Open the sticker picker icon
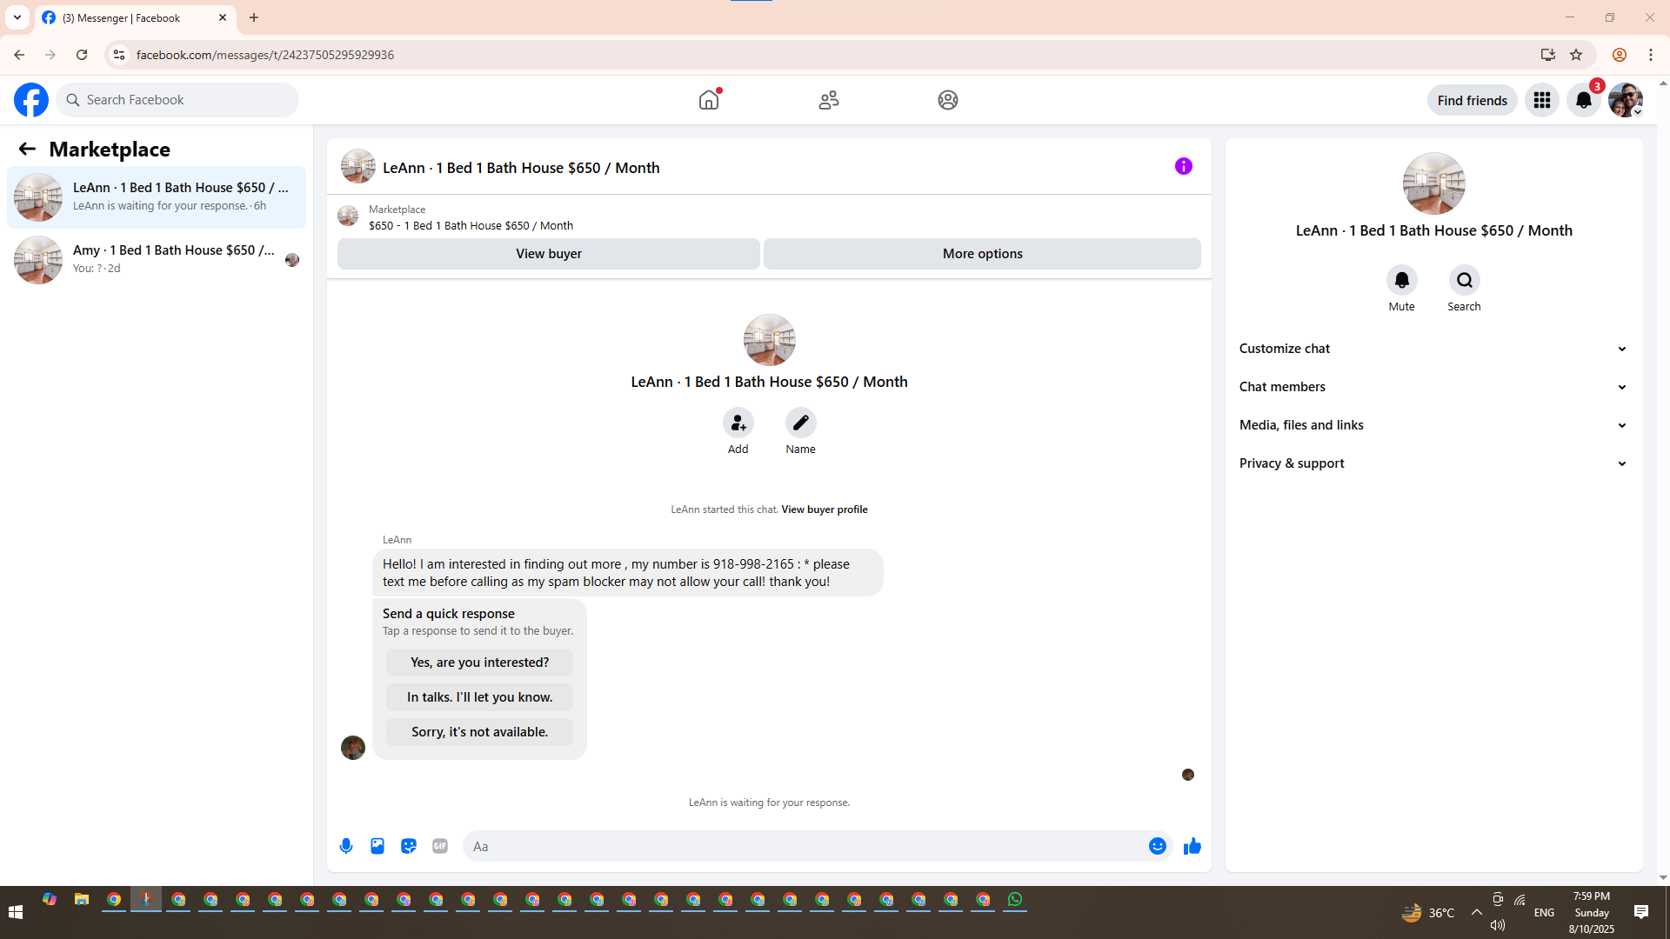The width and height of the screenshot is (1670, 939). (409, 846)
